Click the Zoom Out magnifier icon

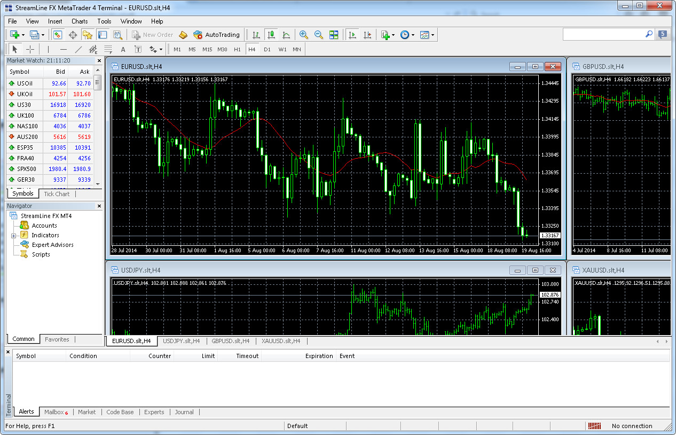[x=319, y=35]
